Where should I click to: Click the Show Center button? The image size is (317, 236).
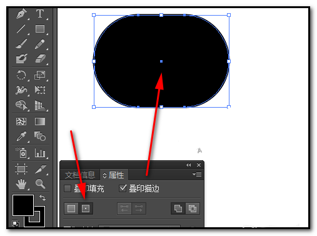pos(86,208)
